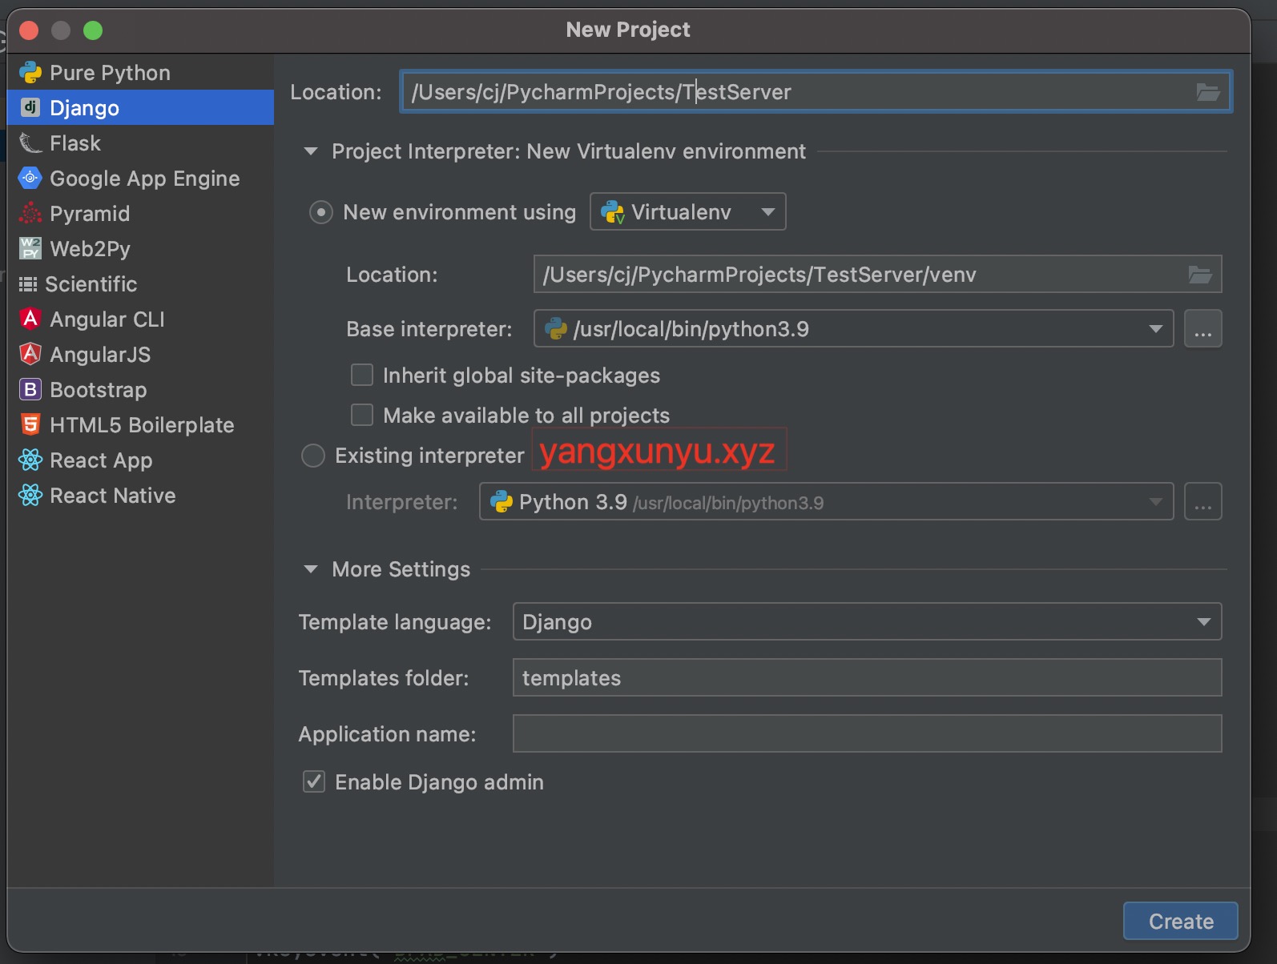
Task: Select Google App Engine project type
Action: (x=141, y=178)
